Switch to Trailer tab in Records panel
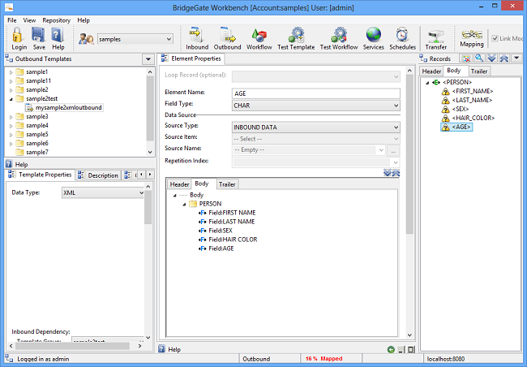Screen dimensions: 527x367 click(479, 71)
